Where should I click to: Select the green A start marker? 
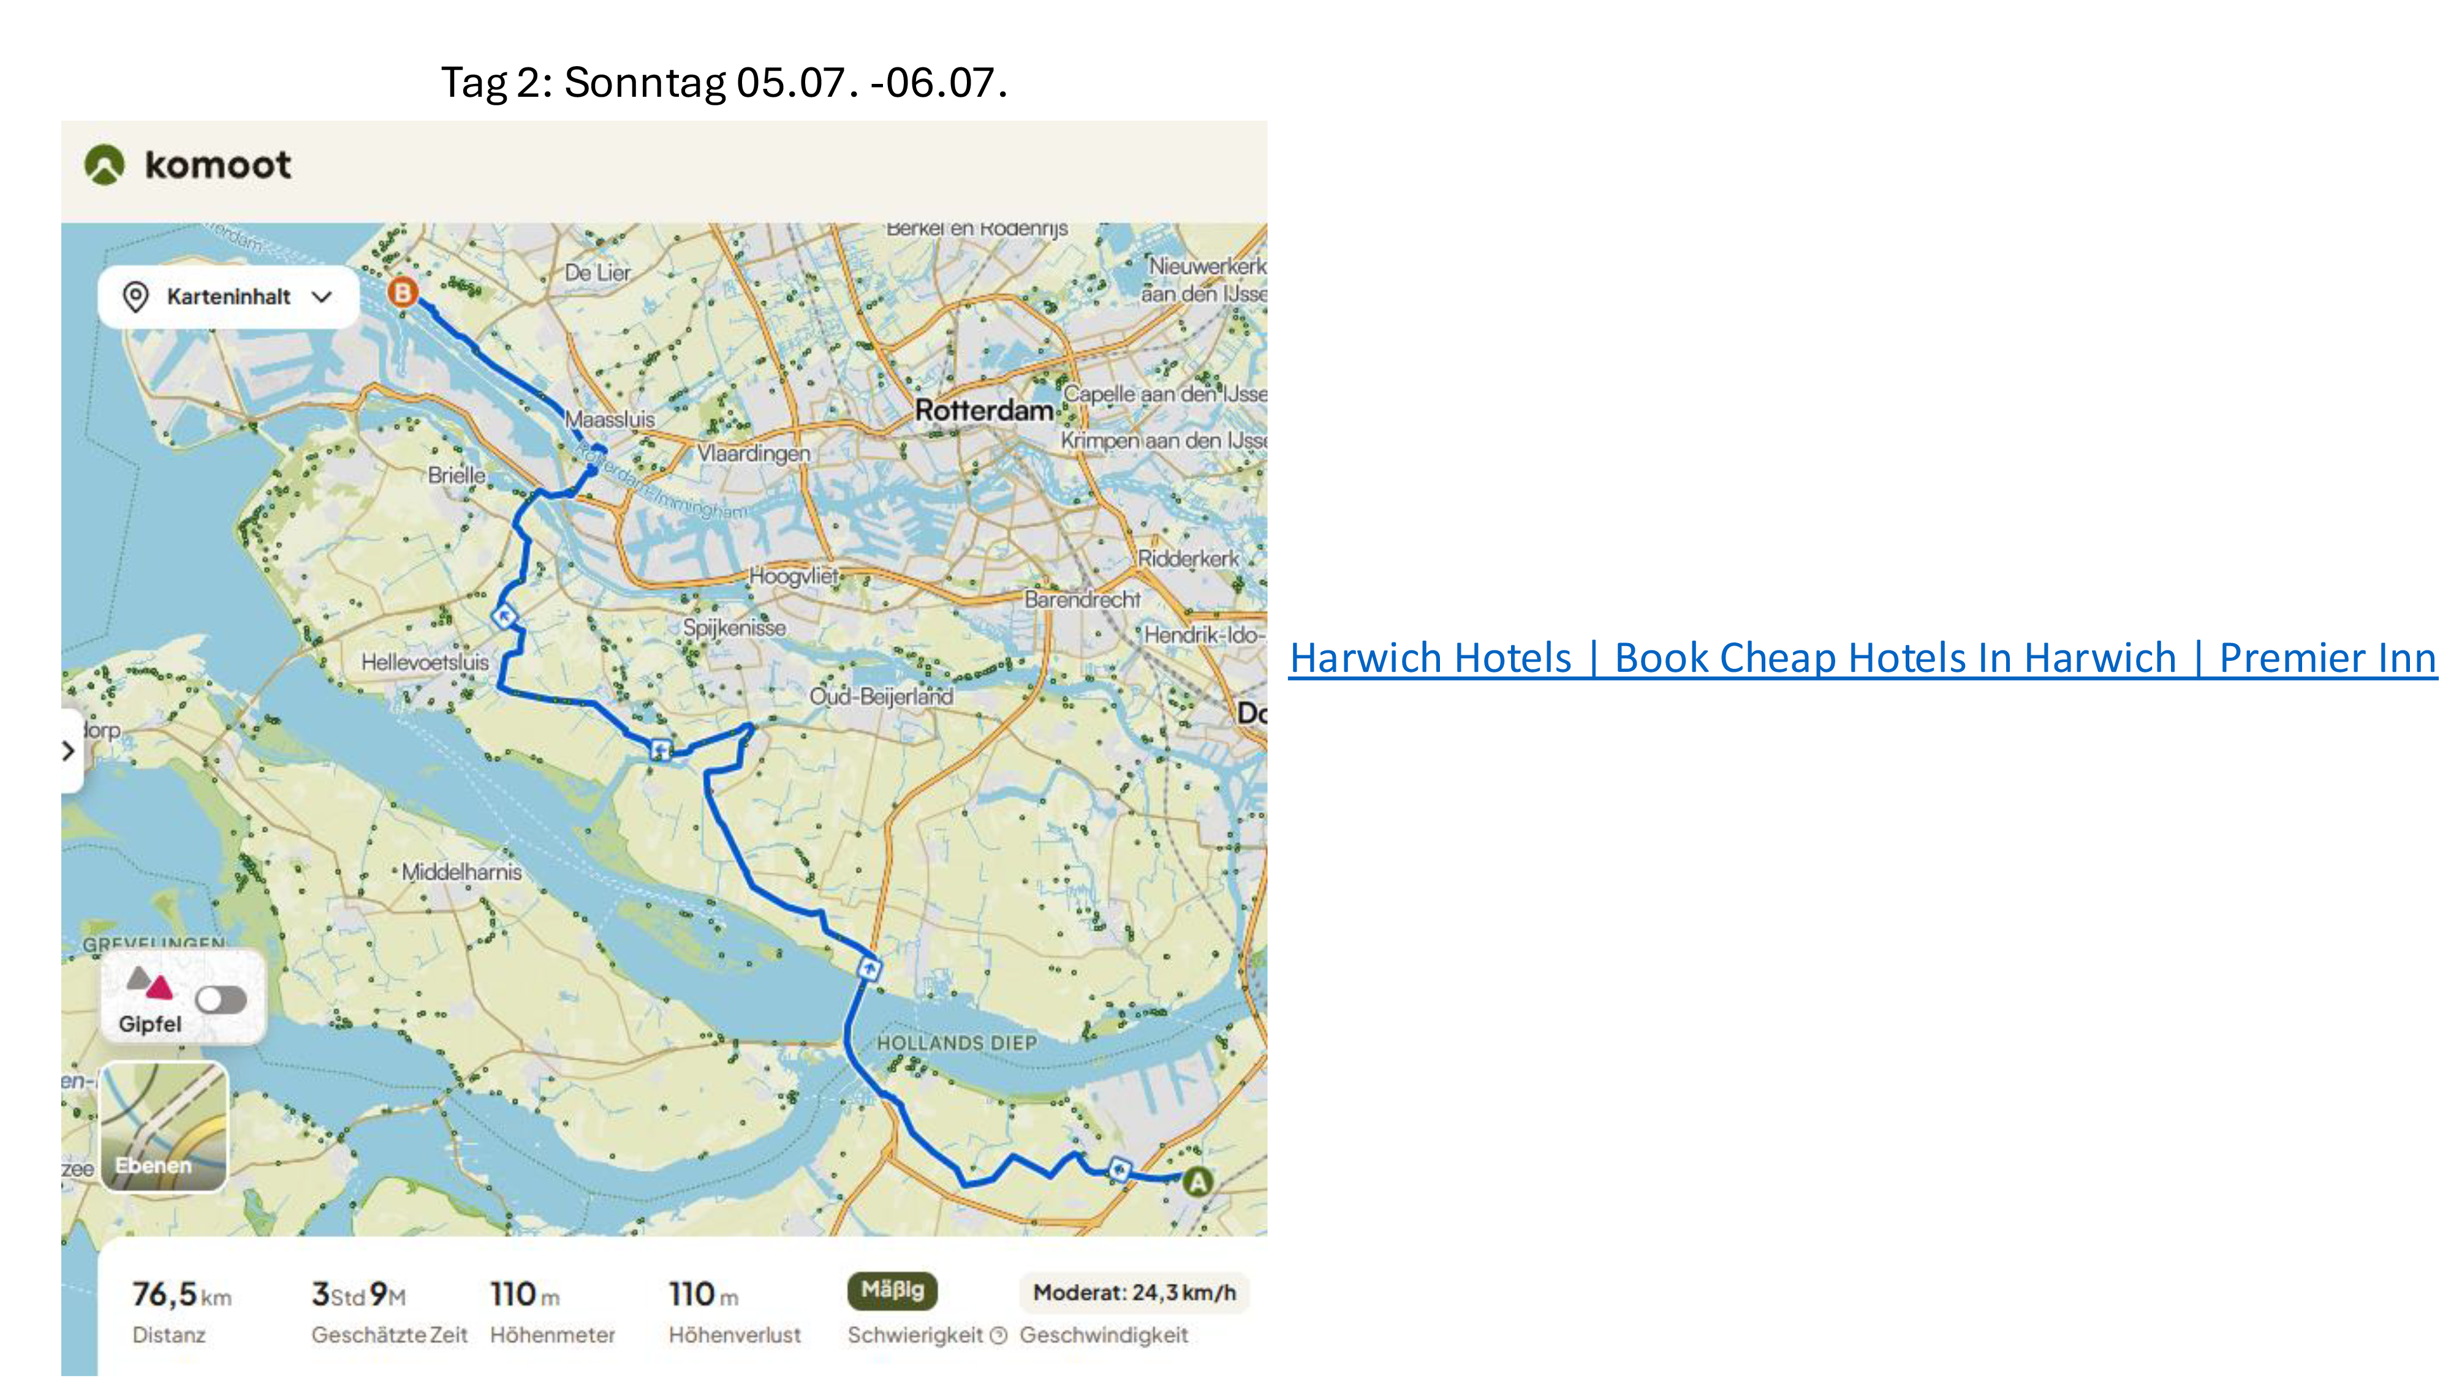1198,1182
